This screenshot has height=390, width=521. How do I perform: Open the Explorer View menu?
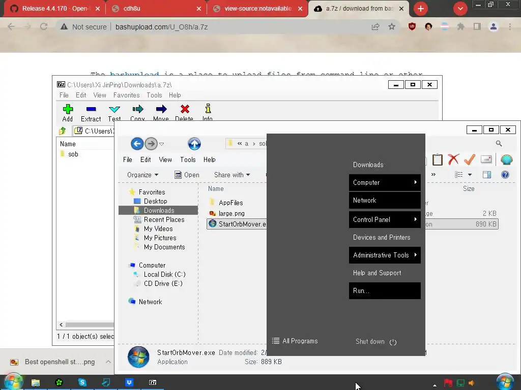coord(165,159)
